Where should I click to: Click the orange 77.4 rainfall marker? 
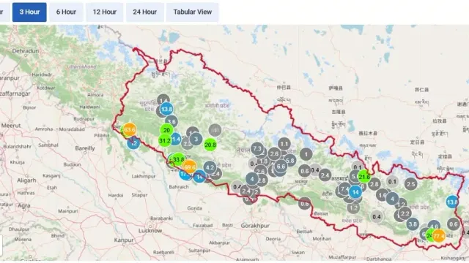(438, 236)
